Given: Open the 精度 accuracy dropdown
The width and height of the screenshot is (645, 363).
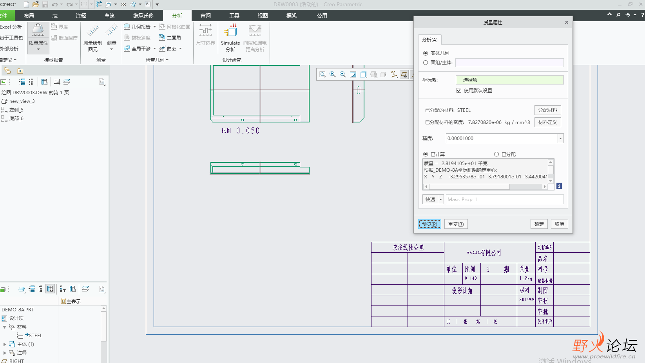Looking at the screenshot, I should tap(560, 138).
